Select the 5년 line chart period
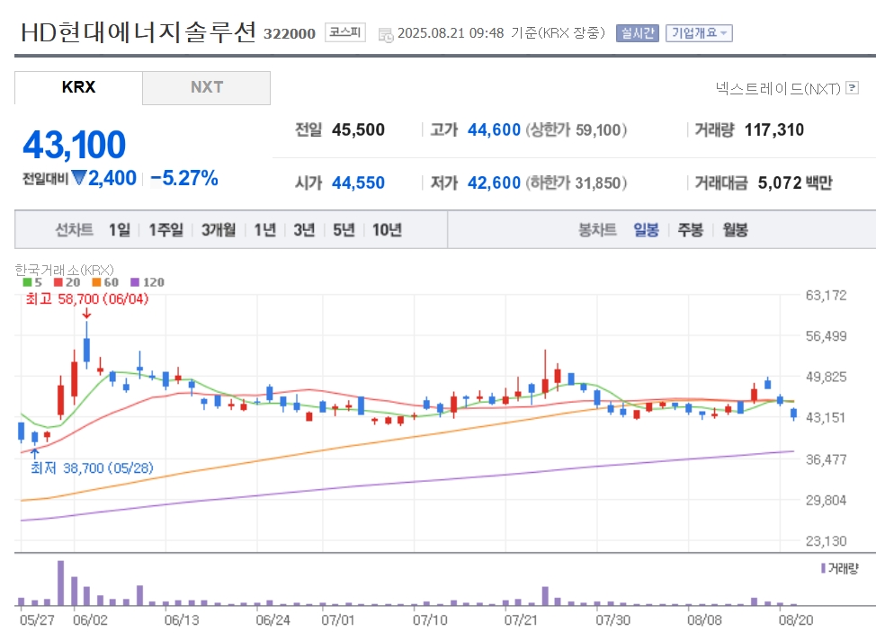The height and width of the screenshot is (641, 876). pos(344,229)
